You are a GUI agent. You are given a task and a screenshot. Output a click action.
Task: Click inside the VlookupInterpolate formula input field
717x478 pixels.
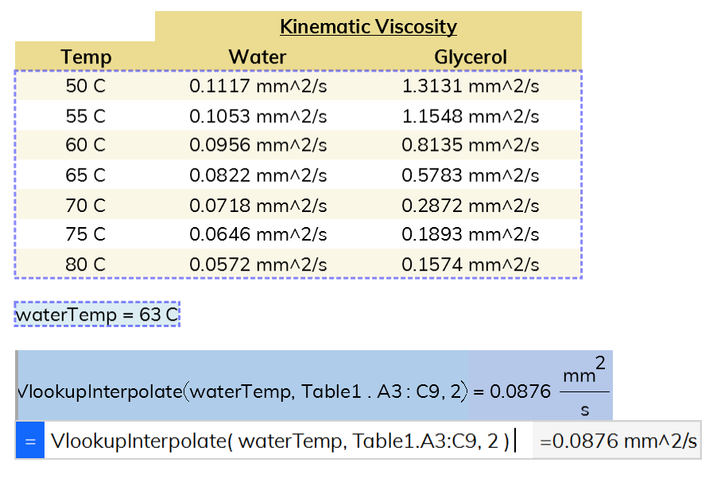(x=278, y=441)
